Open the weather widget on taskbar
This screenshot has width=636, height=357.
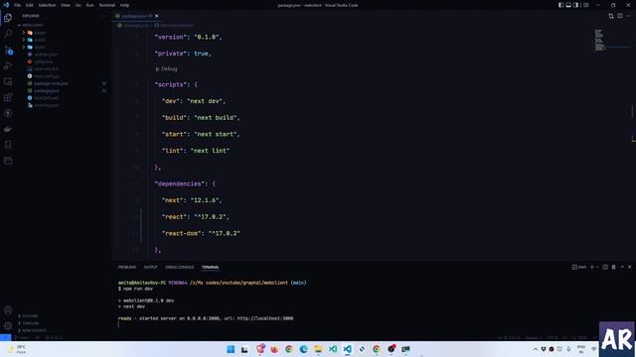[x=16, y=349]
